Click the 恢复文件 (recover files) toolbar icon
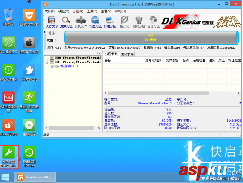 click(81, 22)
